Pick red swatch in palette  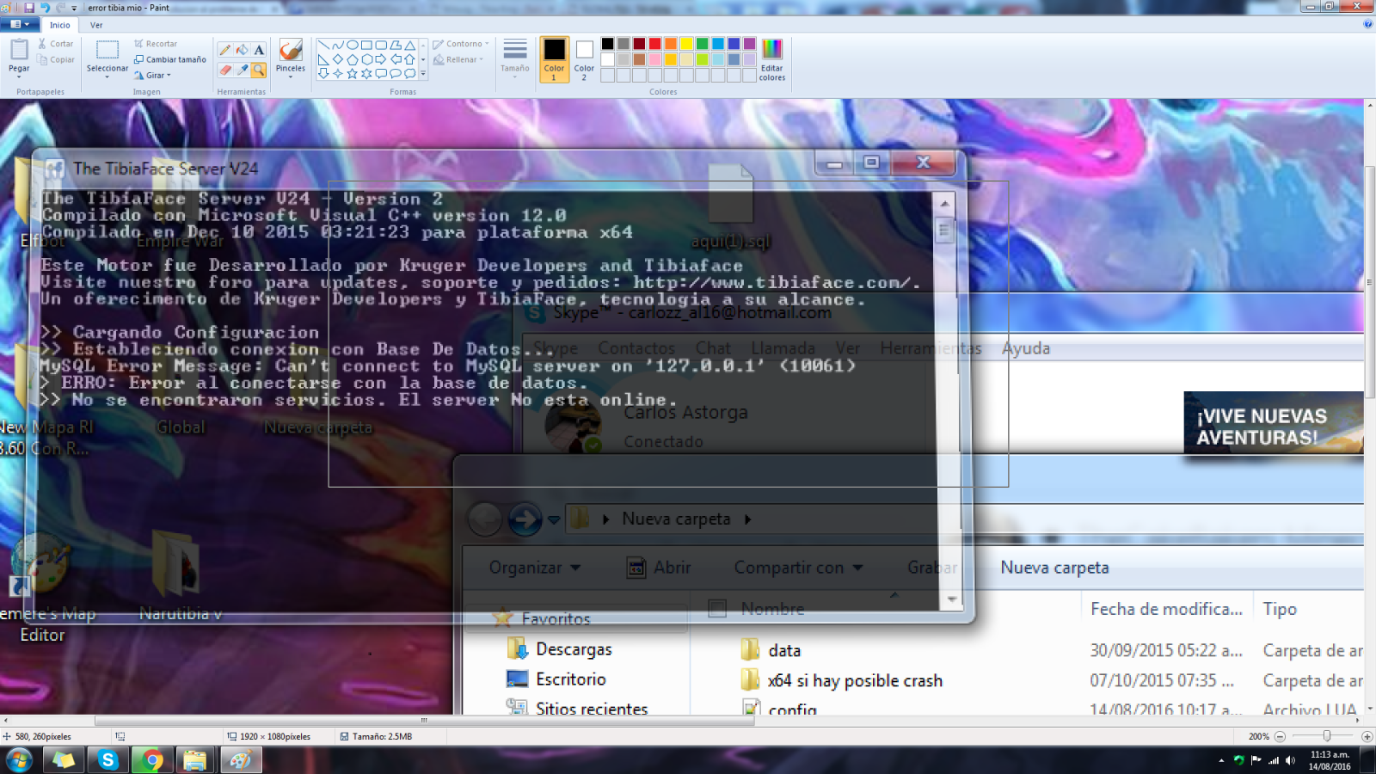[655, 44]
